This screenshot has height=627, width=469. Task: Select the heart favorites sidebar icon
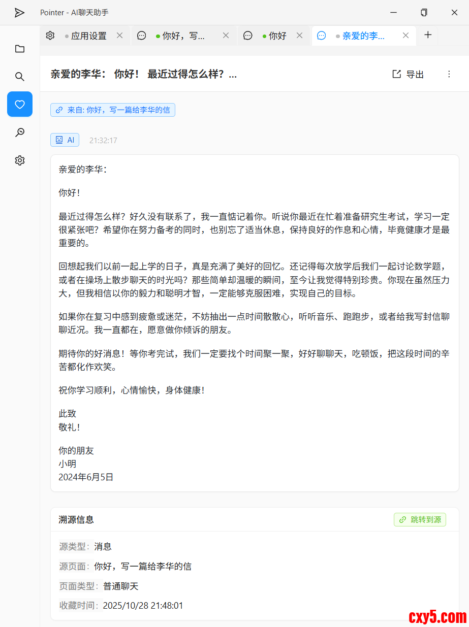tap(20, 104)
